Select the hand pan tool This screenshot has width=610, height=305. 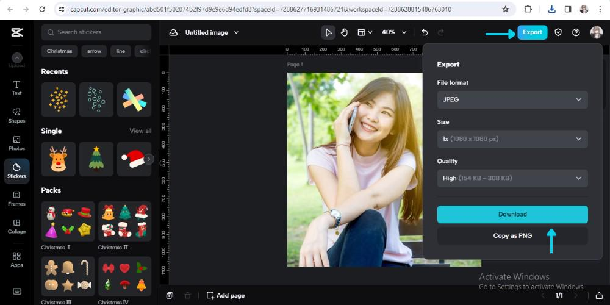point(344,33)
